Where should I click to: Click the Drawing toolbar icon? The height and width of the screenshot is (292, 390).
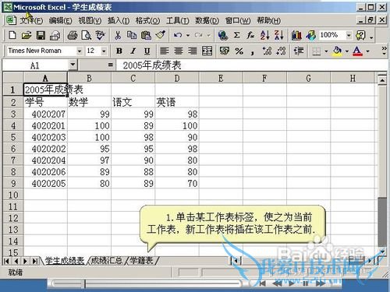click(310, 35)
